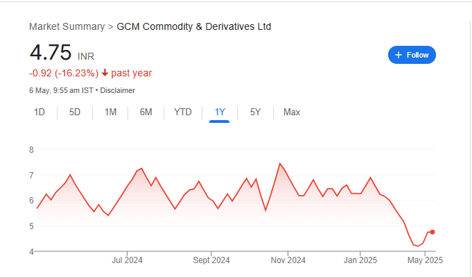Click the Sept 2024 axis label
472x277 pixels.
[x=211, y=260]
